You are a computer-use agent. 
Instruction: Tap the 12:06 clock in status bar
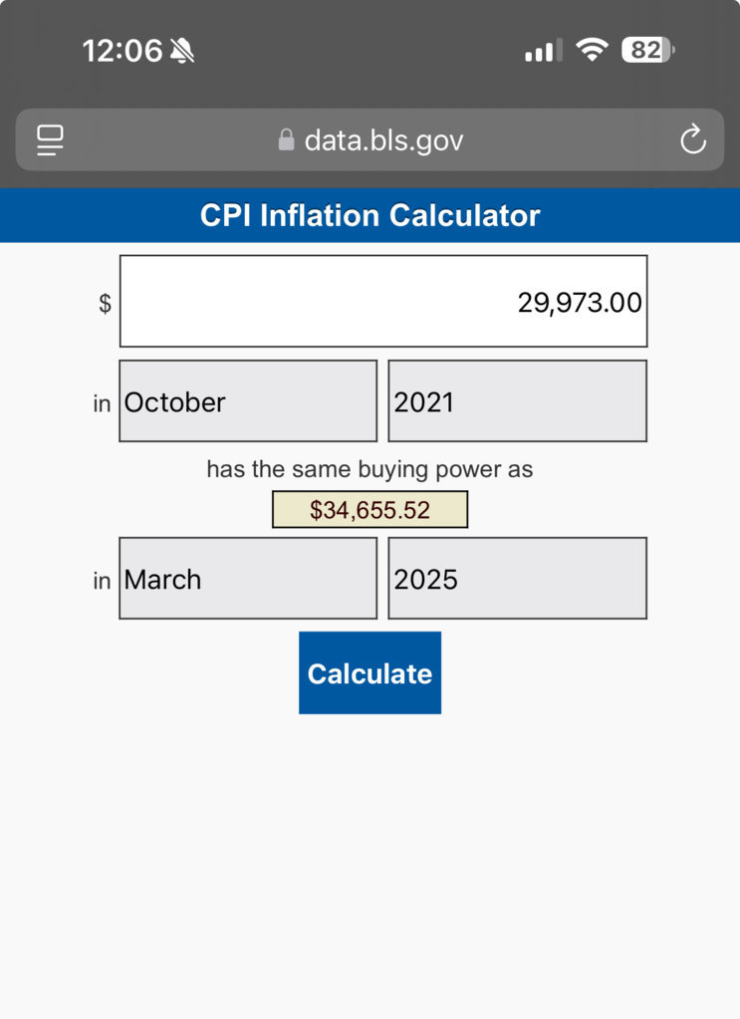[x=123, y=51]
